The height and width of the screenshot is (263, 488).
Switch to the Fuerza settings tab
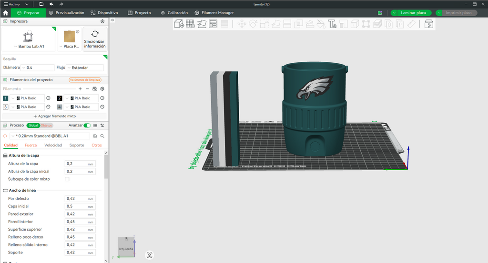(31, 146)
